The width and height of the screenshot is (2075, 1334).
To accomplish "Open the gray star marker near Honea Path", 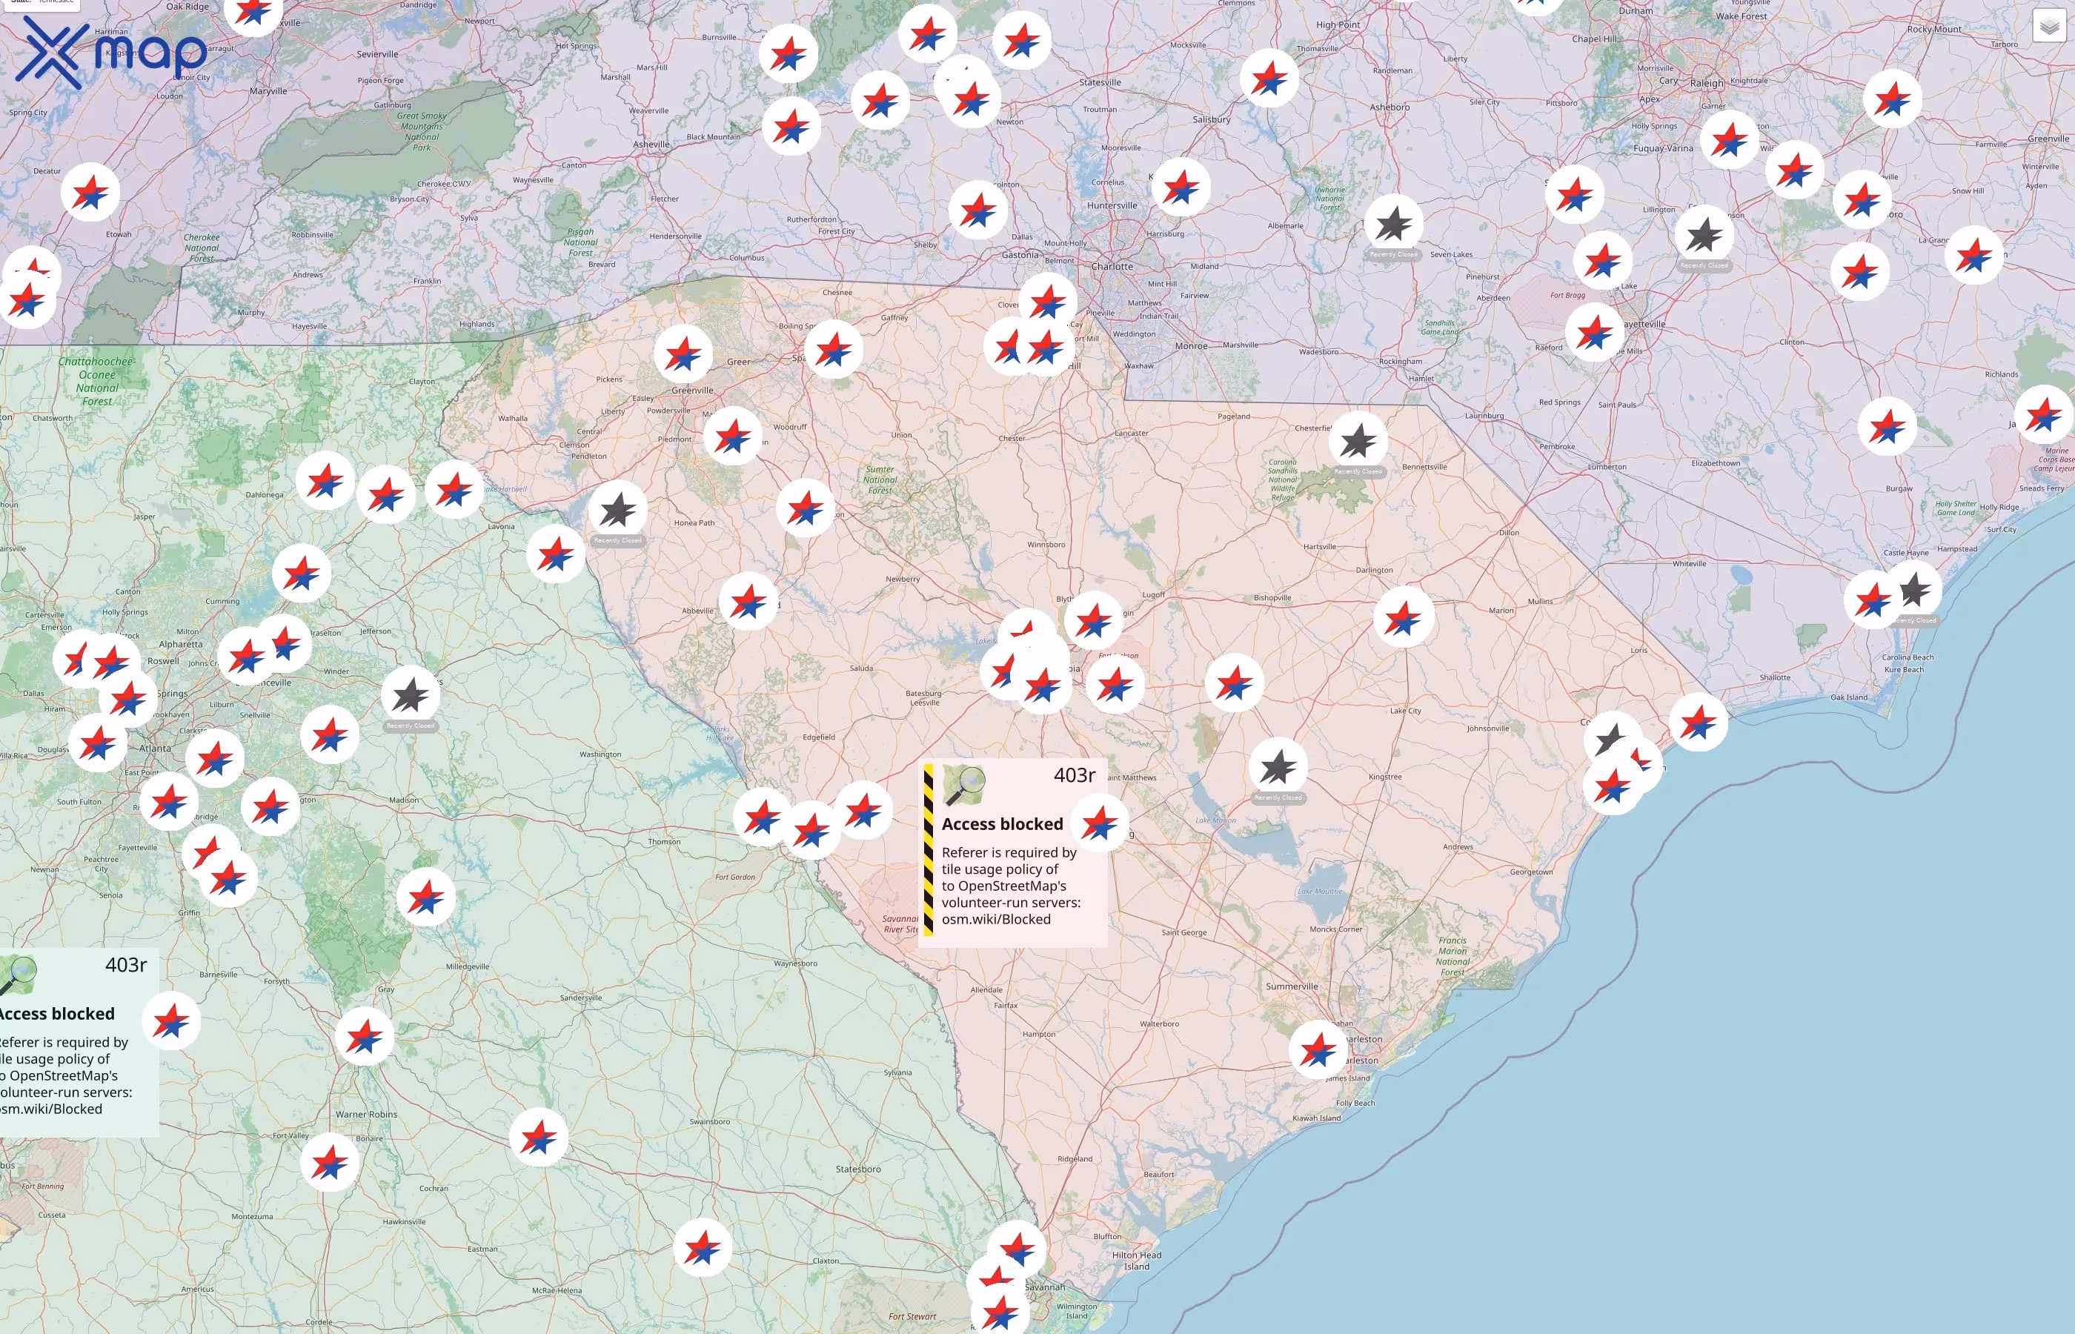I will coord(617,510).
